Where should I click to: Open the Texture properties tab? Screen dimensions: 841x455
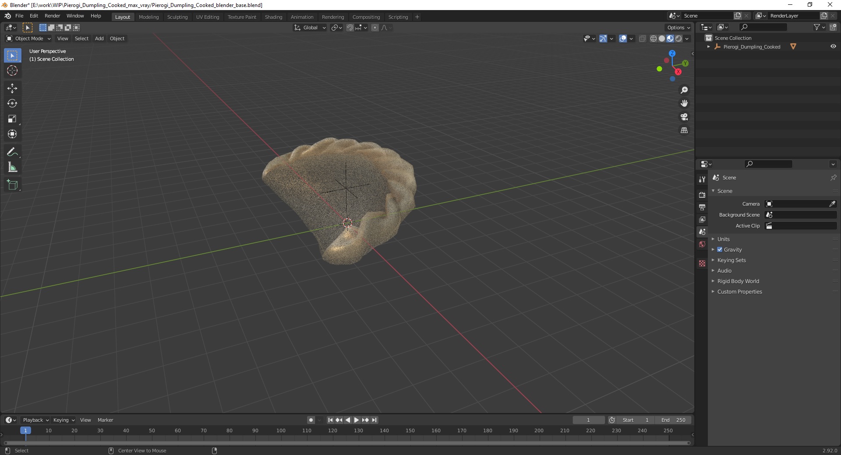click(702, 263)
